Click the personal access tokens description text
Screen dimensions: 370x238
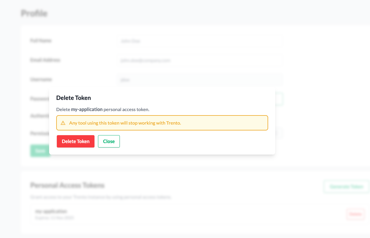(x=101, y=197)
